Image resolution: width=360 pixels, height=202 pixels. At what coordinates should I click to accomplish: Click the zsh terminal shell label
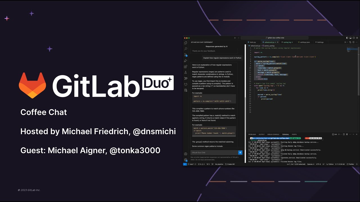pyautogui.click(x=335, y=134)
